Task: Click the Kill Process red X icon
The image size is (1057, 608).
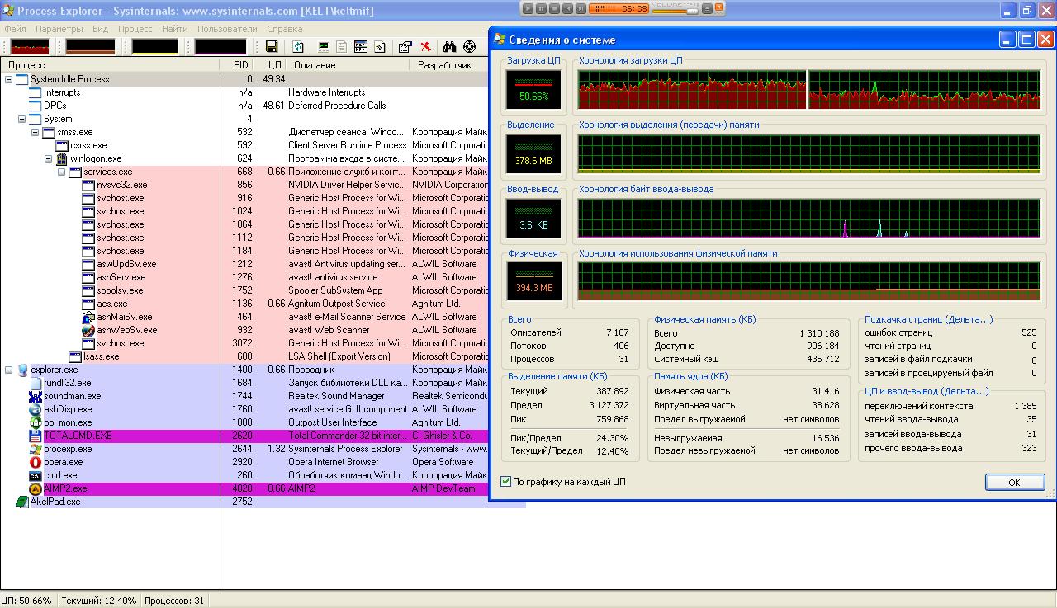Action: [425, 47]
